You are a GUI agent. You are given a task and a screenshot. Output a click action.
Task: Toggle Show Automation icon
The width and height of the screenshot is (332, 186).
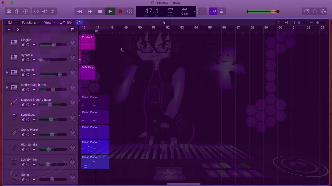tap(62, 22)
